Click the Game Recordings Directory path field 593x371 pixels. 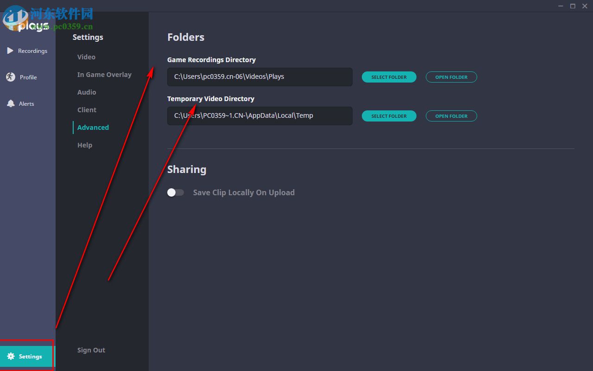click(260, 77)
